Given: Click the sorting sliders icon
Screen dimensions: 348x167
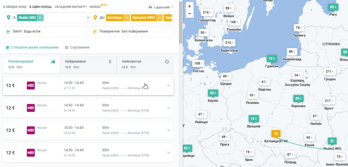Looking at the screenshot, I should coord(67,48).
